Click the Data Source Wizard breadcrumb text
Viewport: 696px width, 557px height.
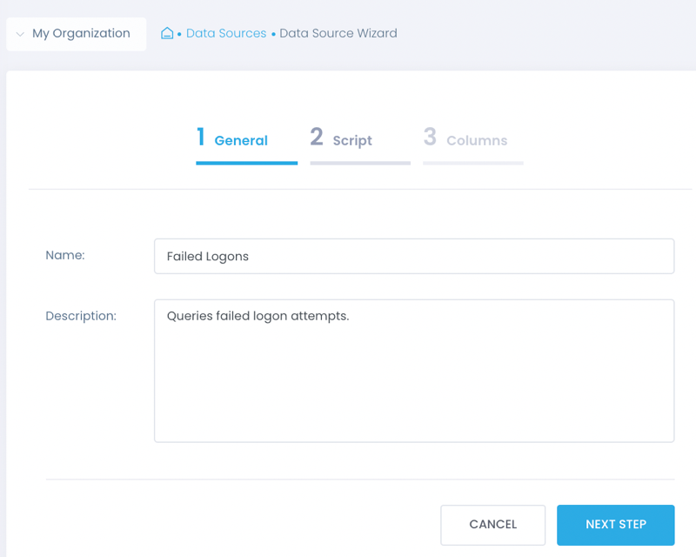click(x=338, y=33)
